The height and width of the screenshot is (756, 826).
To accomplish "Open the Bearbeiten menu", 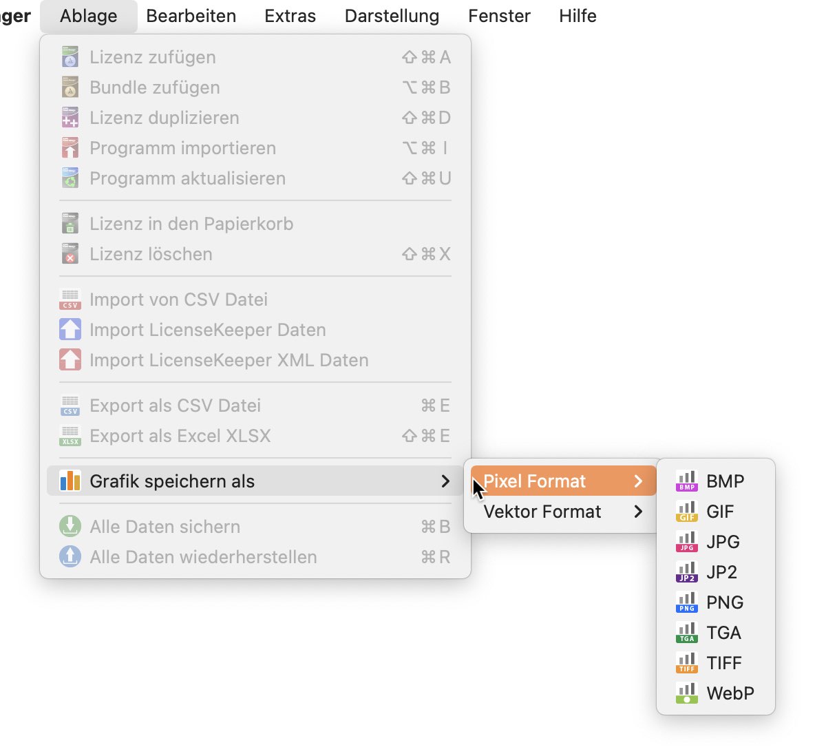I will (191, 16).
